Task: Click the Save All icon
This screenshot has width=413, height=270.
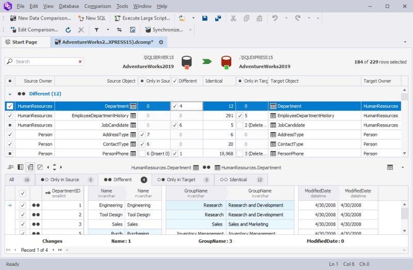Action: point(218,18)
